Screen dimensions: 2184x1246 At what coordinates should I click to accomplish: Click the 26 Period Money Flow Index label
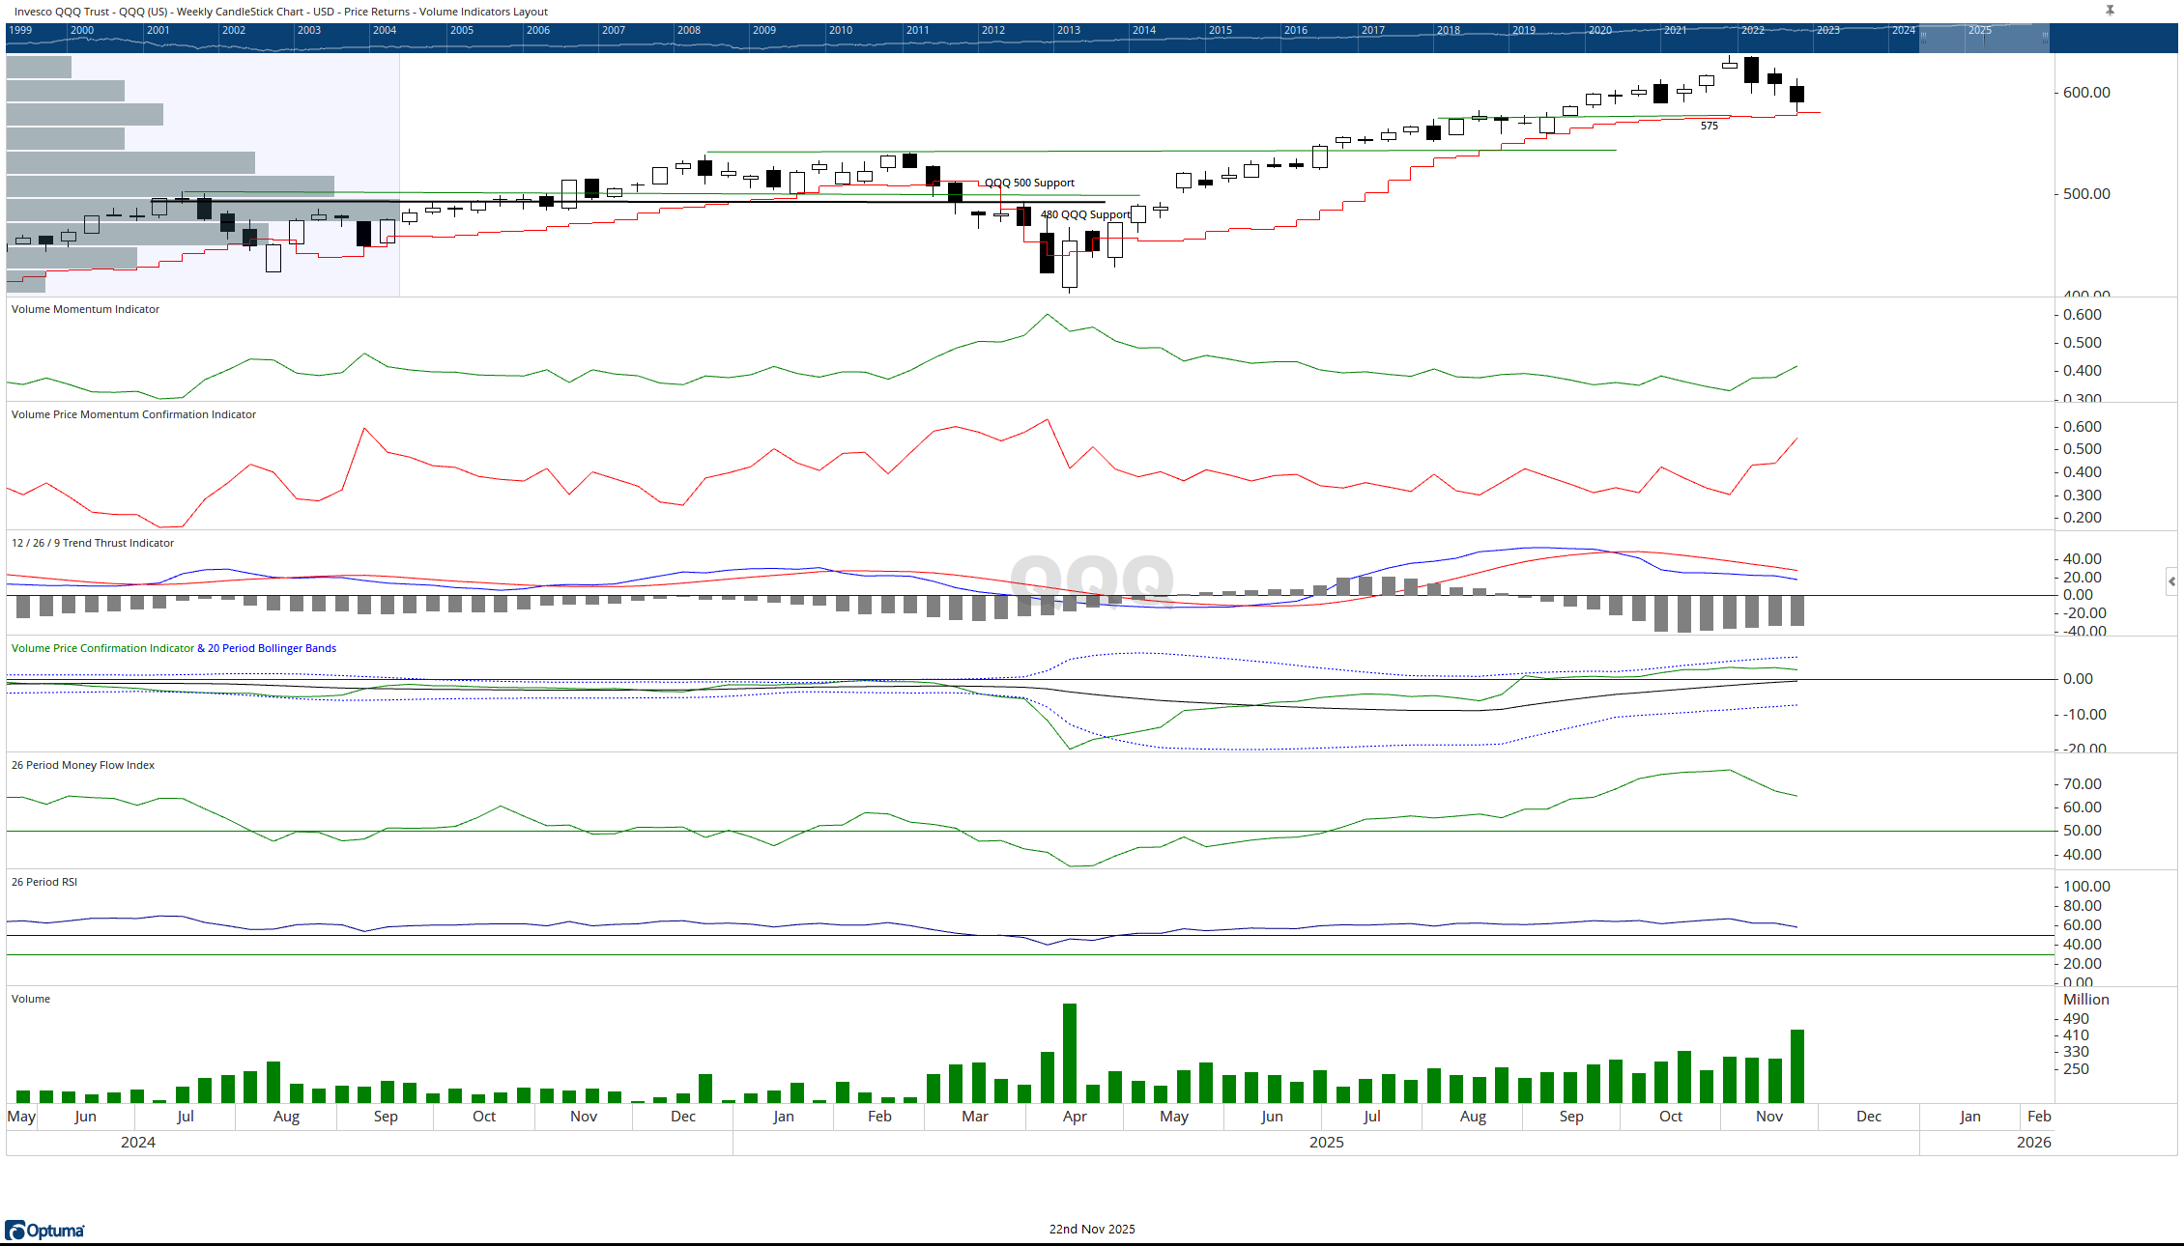click(83, 765)
